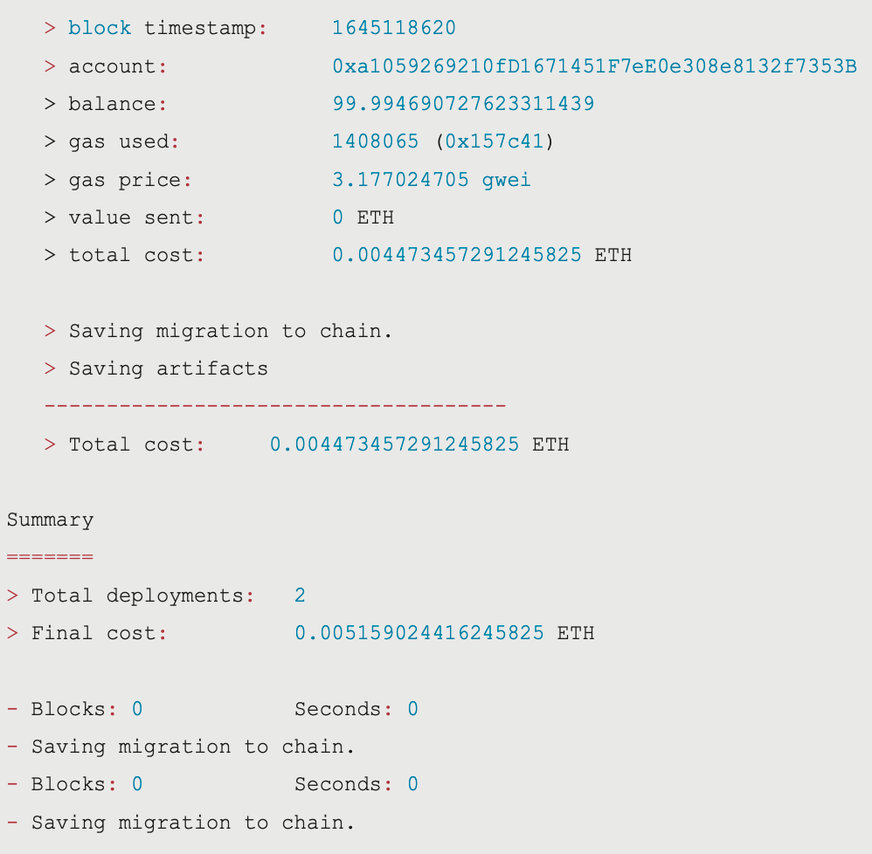Click the "gas price" label
Image resolution: width=872 pixels, height=854 pixels.
125,180
